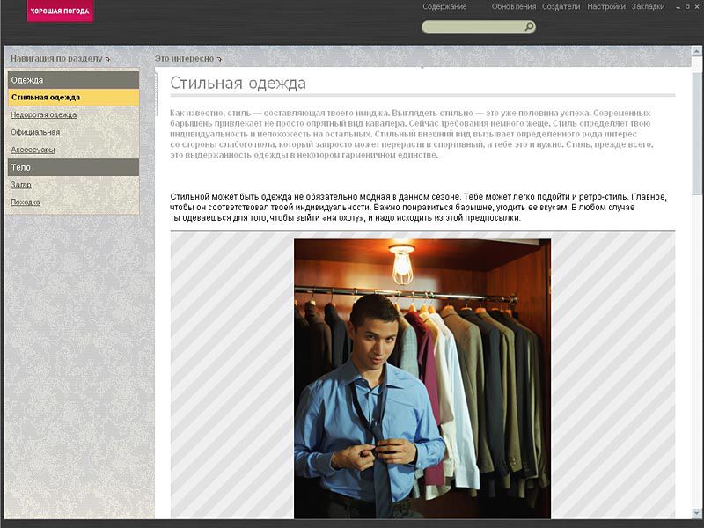Viewport: 704px width, 528px height.
Task: Expand the Это интересно dropdown
Action: pyautogui.click(x=184, y=59)
